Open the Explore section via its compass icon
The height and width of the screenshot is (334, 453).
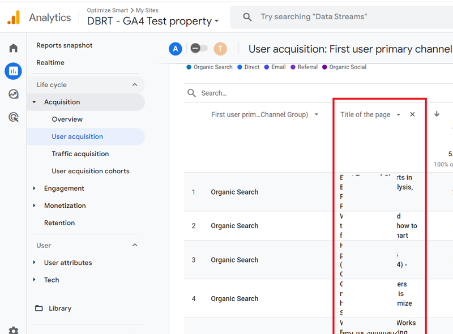click(13, 95)
